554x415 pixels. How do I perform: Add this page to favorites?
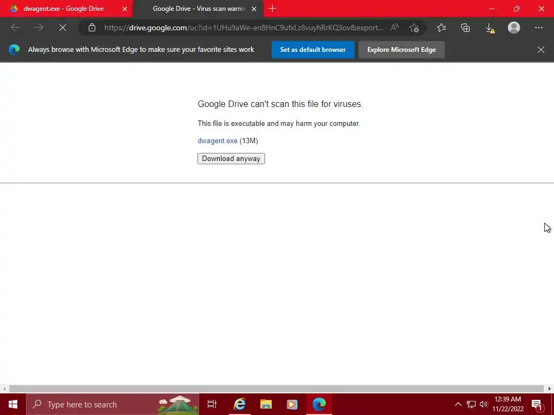point(414,28)
